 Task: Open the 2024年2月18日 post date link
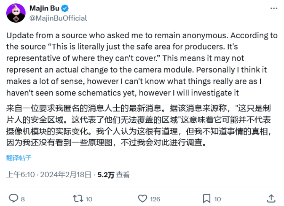tap(67, 175)
